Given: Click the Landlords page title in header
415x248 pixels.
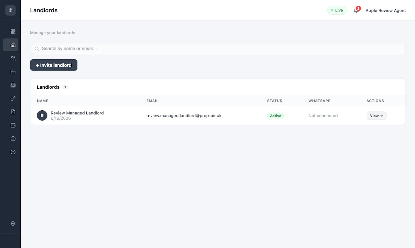Looking at the screenshot, I should click(x=44, y=10).
